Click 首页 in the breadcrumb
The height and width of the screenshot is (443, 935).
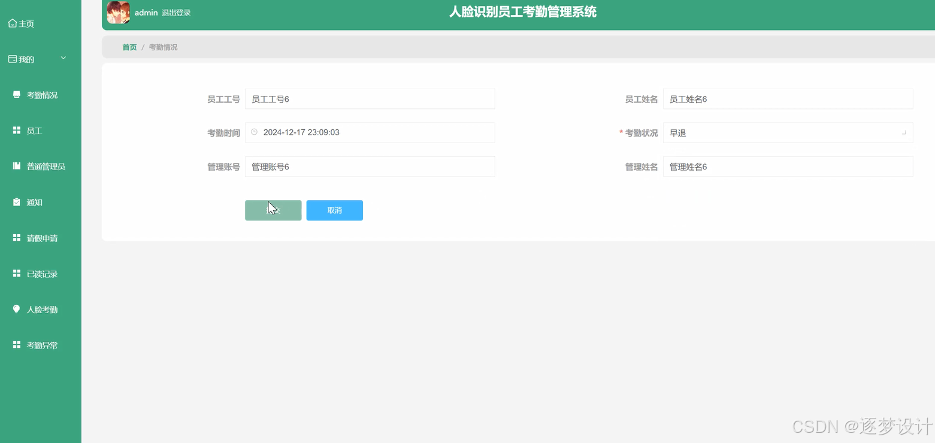129,47
